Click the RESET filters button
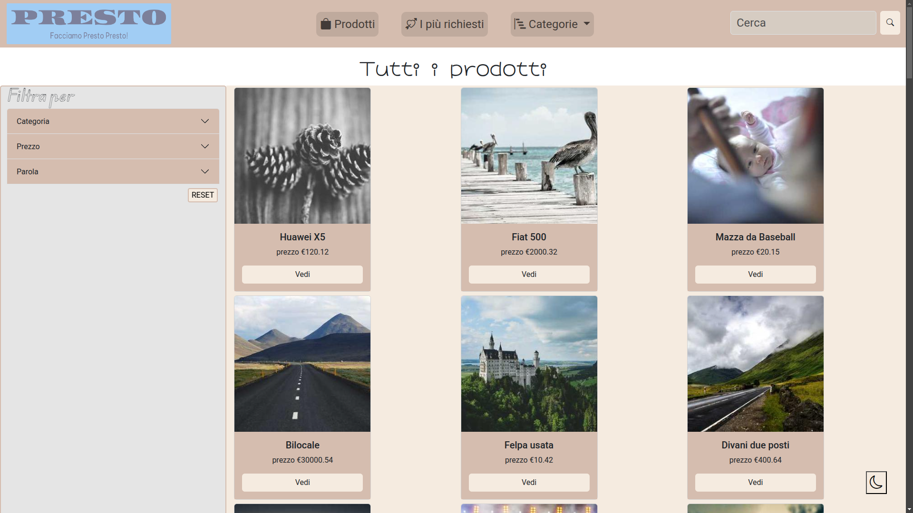This screenshot has height=513, width=913. tap(203, 195)
